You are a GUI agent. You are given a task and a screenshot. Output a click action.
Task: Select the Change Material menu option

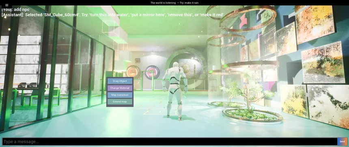tap(120, 88)
